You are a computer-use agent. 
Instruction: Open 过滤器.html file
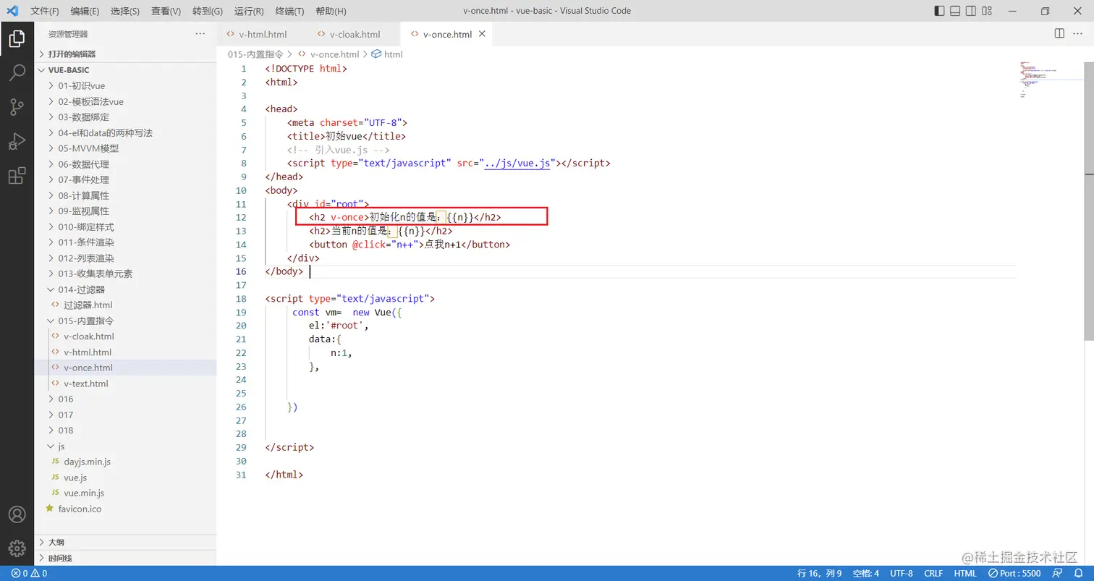click(126, 305)
